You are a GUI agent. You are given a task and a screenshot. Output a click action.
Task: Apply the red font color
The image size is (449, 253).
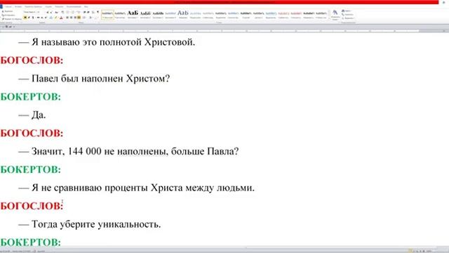point(61,18)
